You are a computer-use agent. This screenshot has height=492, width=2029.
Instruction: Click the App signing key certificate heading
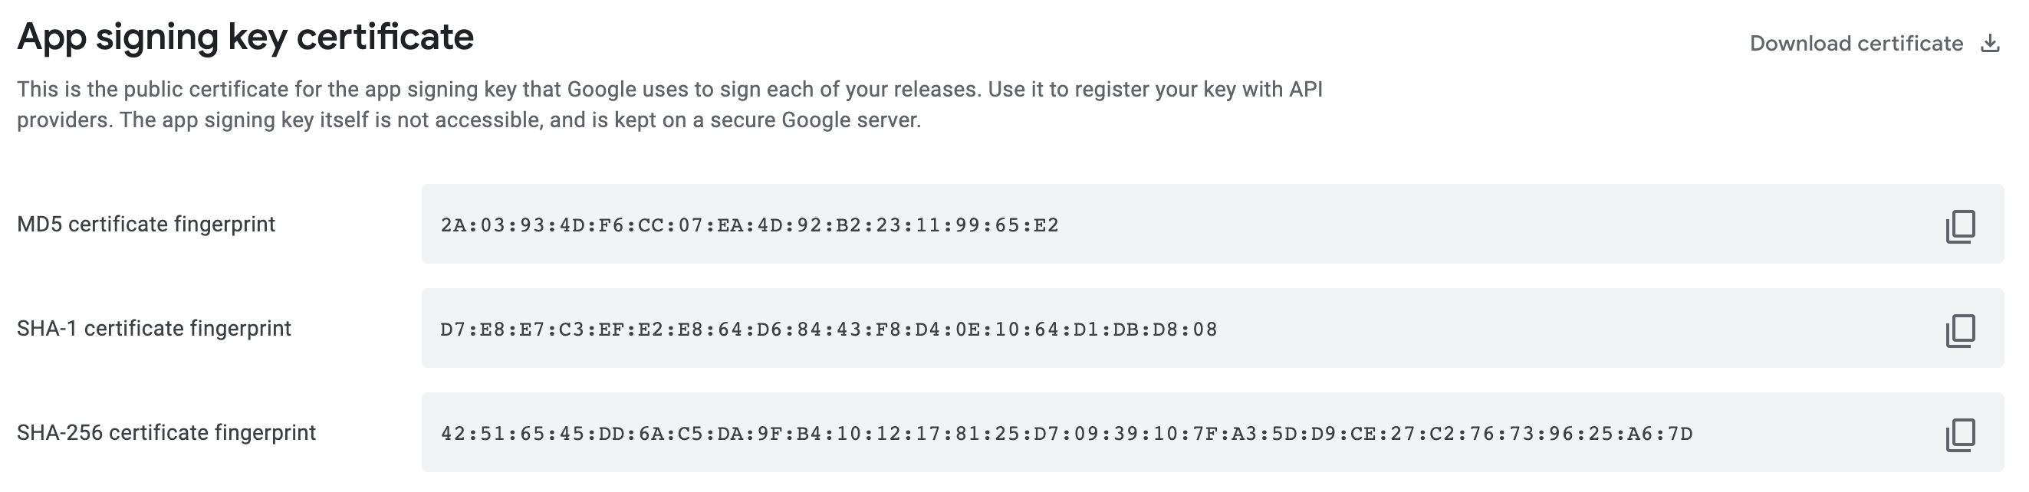(245, 37)
